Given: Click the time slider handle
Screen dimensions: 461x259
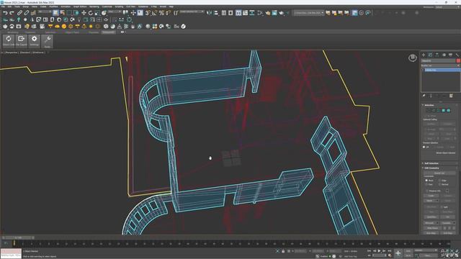Looking at the screenshot, I should tap(19, 237).
